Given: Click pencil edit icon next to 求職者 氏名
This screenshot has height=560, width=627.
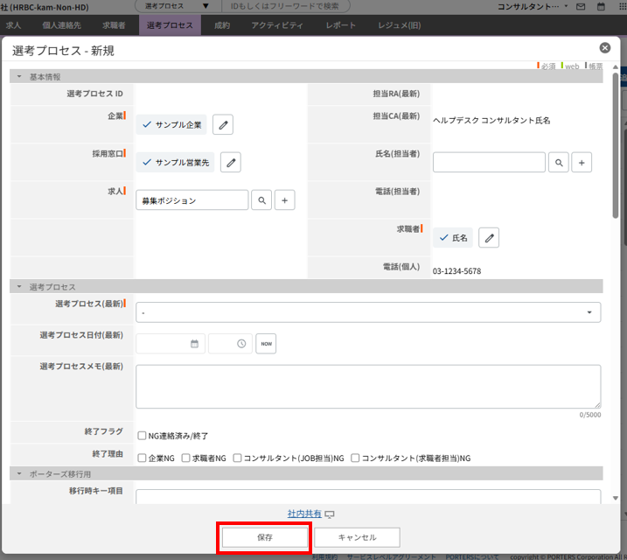Looking at the screenshot, I should pyautogui.click(x=489, y=237).
